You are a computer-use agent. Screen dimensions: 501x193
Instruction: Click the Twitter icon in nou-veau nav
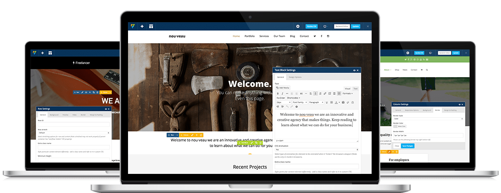pos(314,36)
